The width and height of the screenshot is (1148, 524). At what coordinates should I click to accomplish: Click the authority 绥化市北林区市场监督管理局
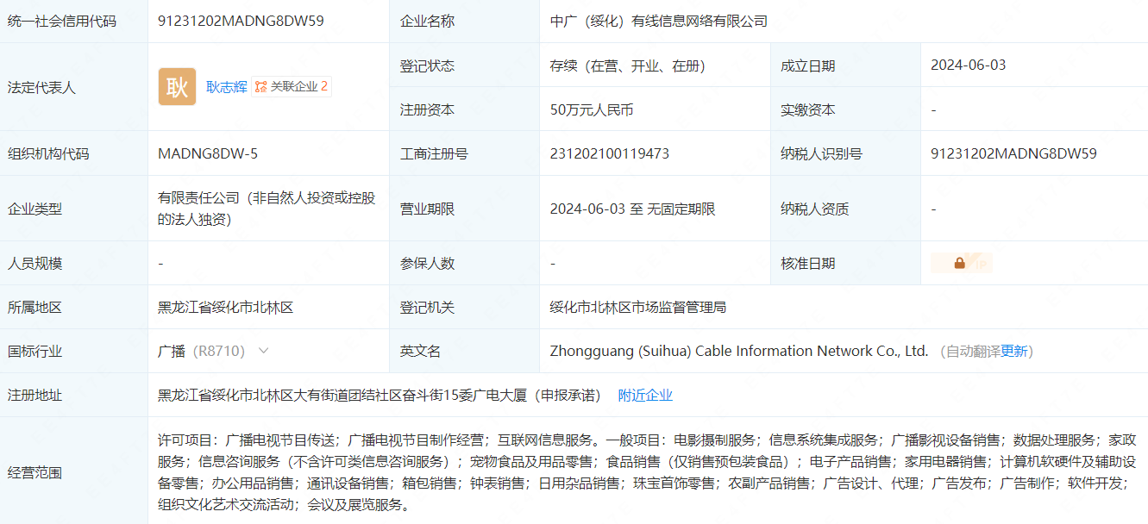point(638,308)
